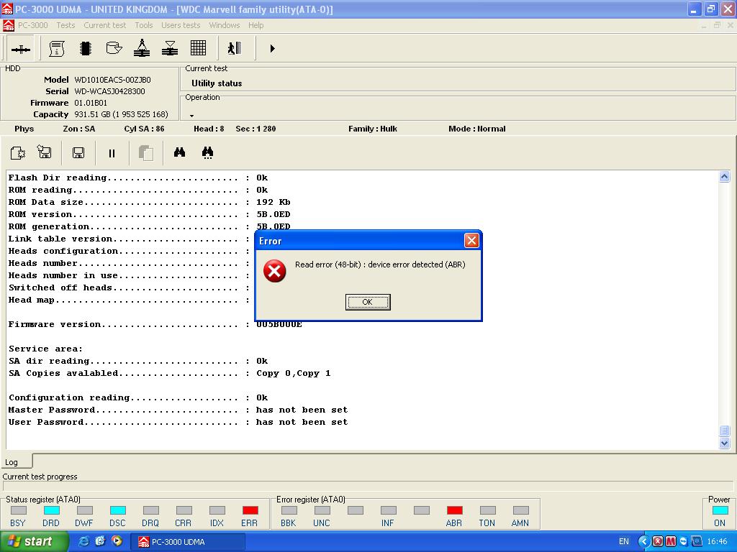737x552 pixels.
Task: Click the red M tray icon
Action: point(671,541)
